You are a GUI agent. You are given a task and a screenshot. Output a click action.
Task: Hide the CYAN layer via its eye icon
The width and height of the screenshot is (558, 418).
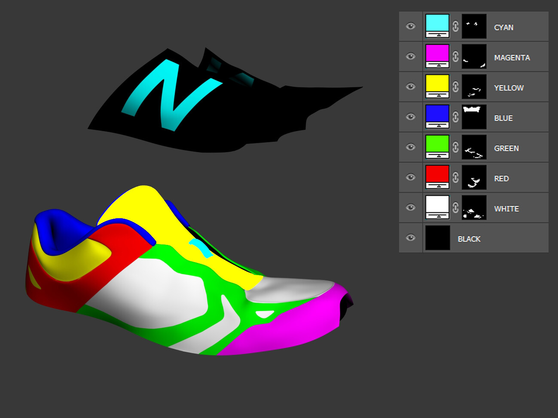click(x=411, y=26)
